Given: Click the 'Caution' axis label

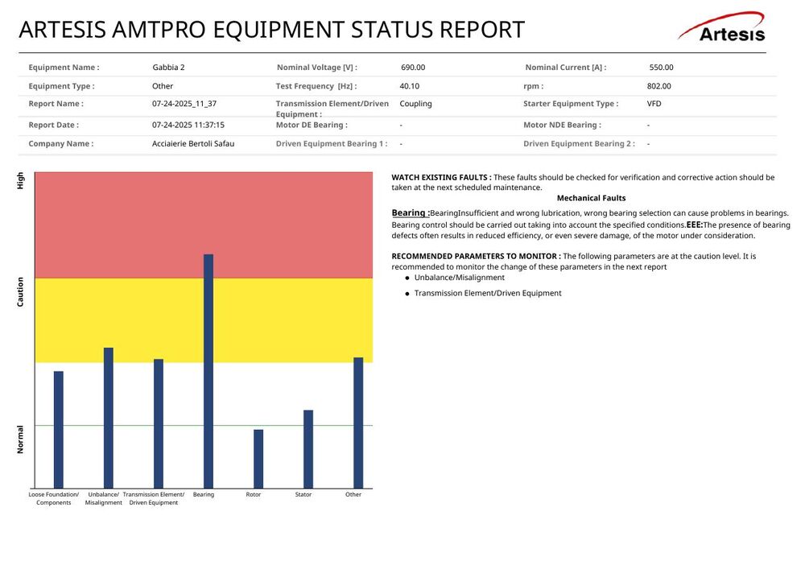Looking at the screenshot, I should (20, 292).
